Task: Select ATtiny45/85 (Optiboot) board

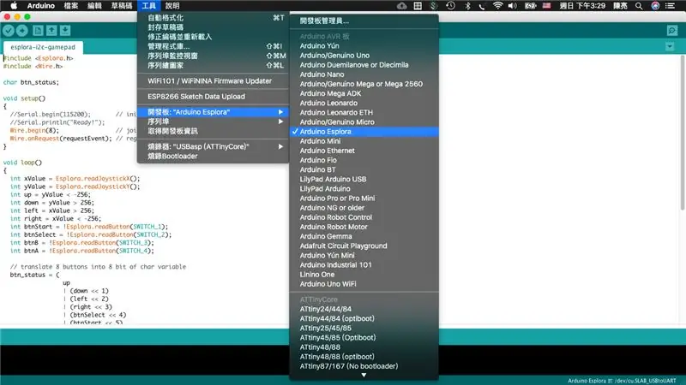Action: (364, 337)
